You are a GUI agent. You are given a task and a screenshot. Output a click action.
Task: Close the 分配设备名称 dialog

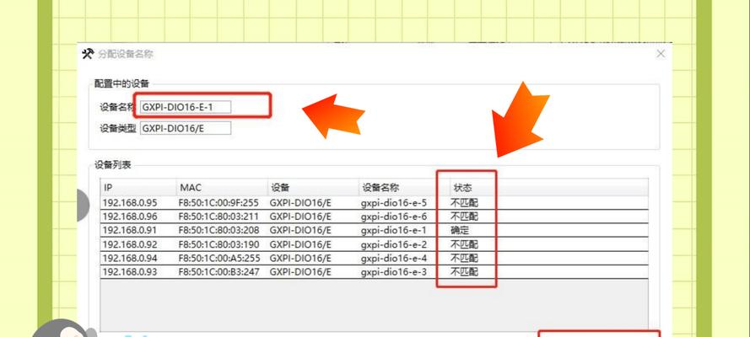coord(661,54)
